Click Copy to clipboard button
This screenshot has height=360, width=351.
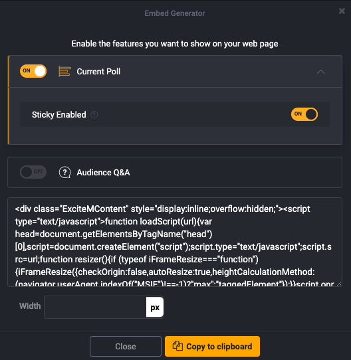212,346
